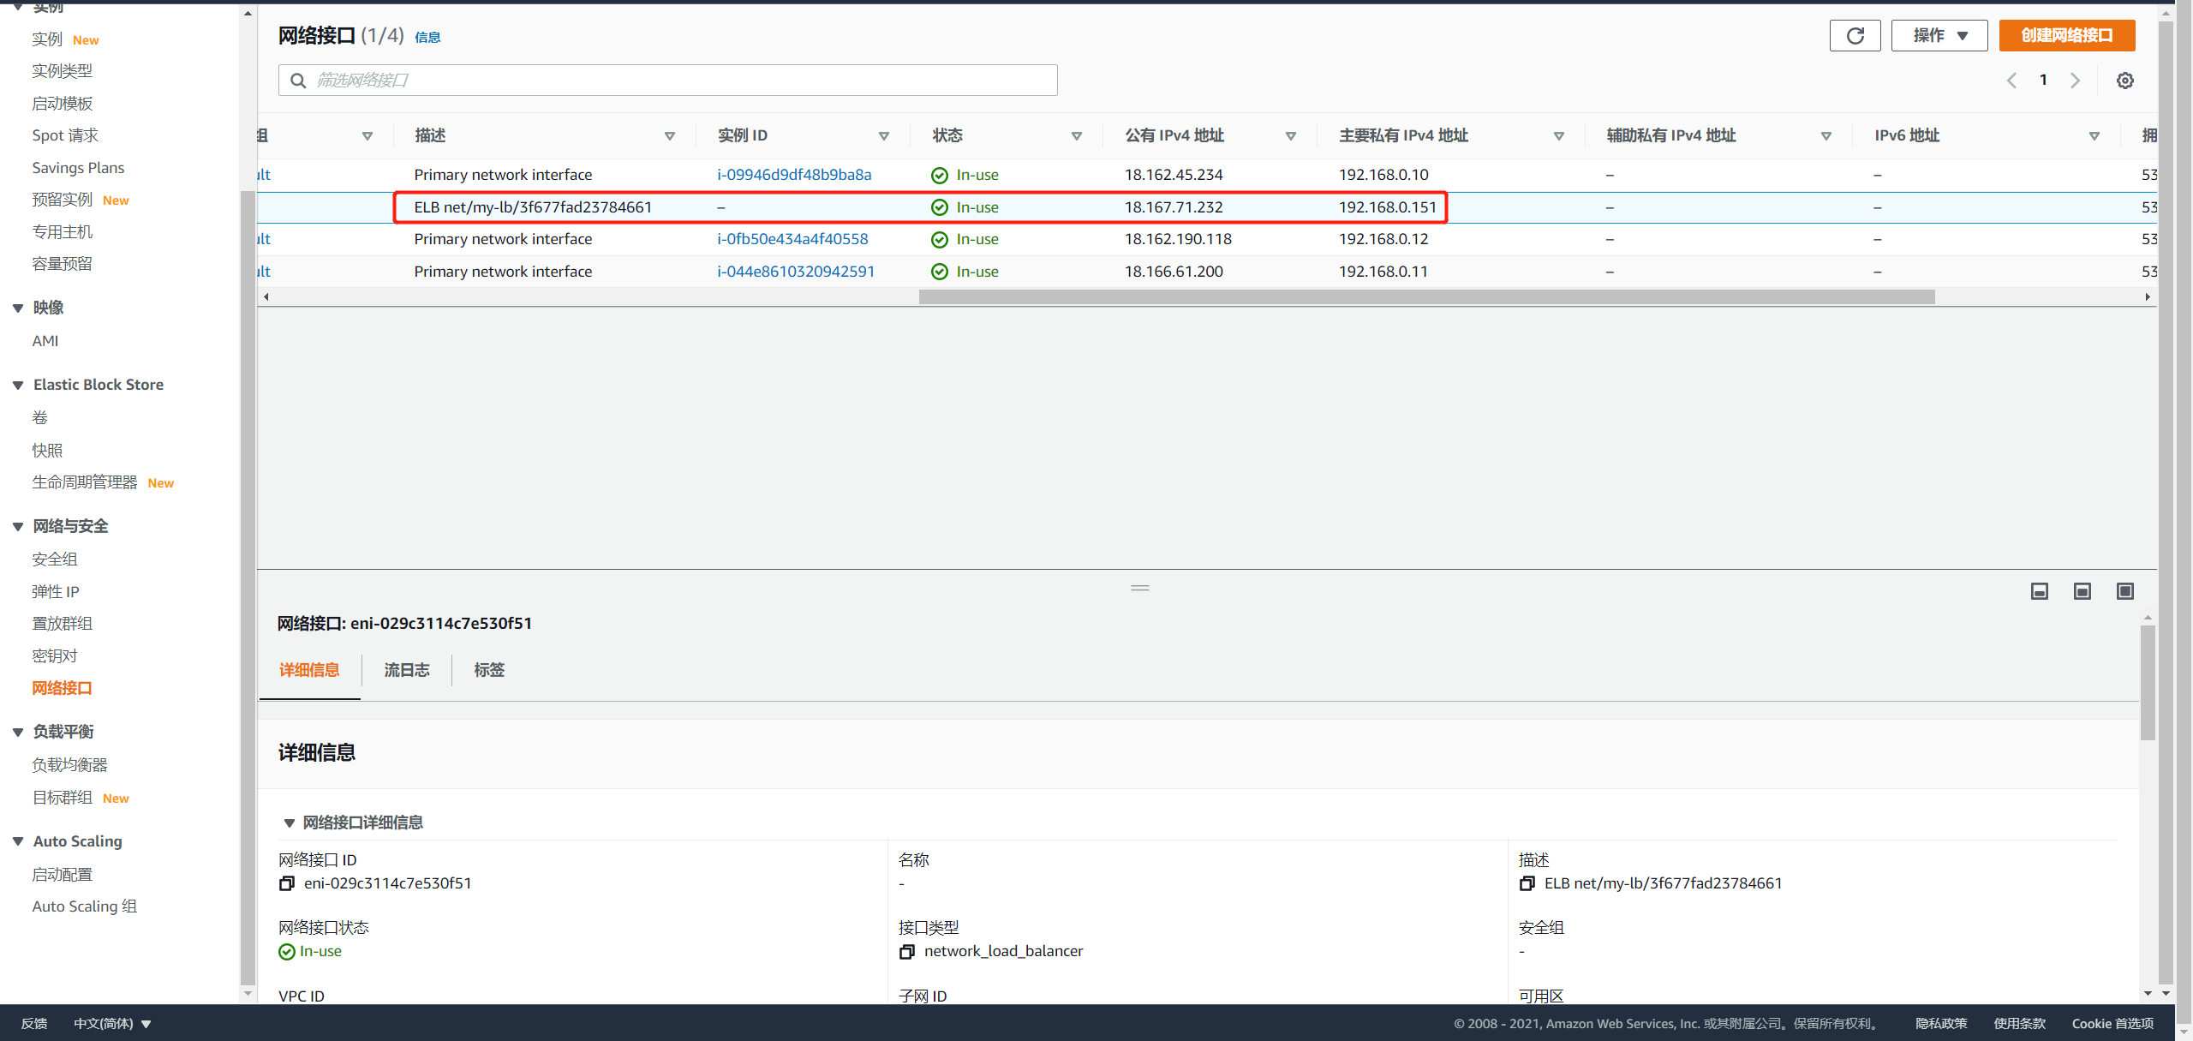The width and height of the screenshot is (2193, 1041).
Task: Open 密钥对 in sidebar
Action: (x=55, y=656)
